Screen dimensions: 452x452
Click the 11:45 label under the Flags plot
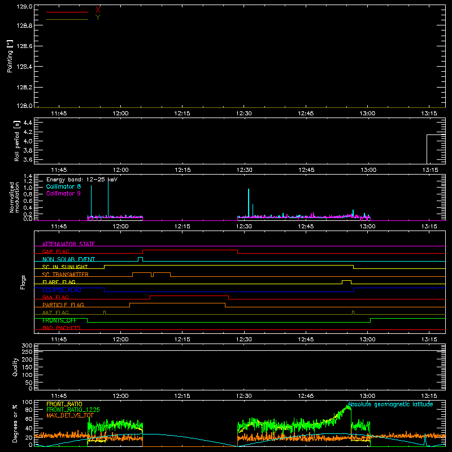tap(59, 340)
